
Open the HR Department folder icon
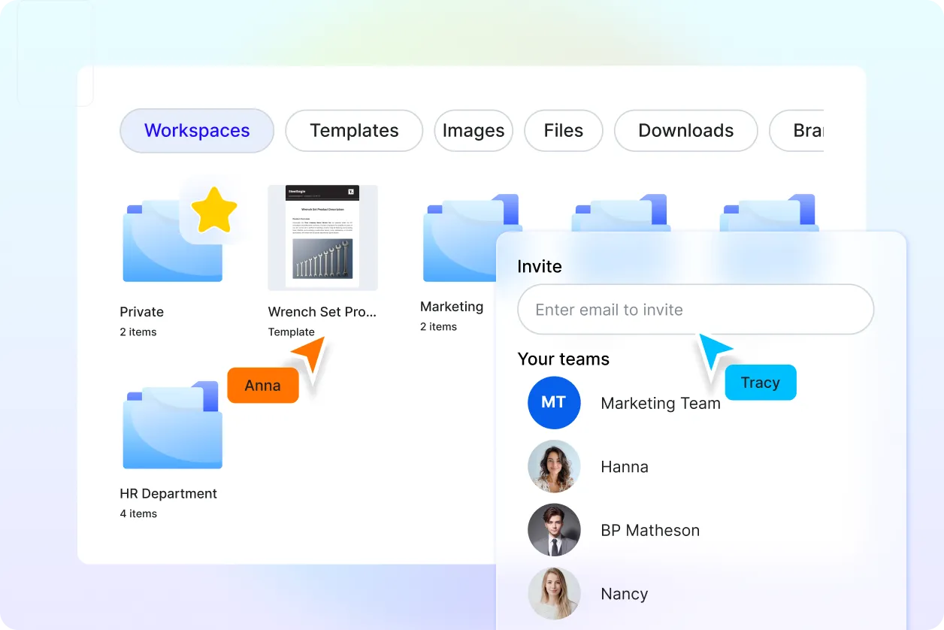(x=172, y=426)
